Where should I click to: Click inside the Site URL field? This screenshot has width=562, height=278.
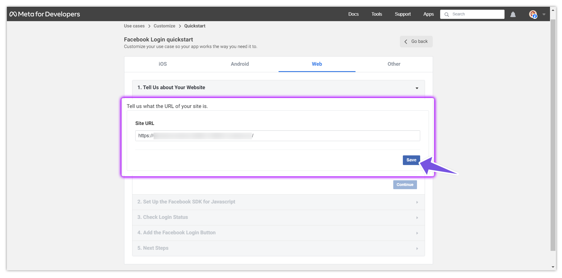(277, 135)
